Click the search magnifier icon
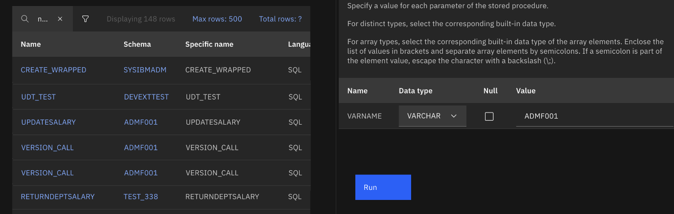This screenshot has height=214, width=674. (x=25, y=19)
